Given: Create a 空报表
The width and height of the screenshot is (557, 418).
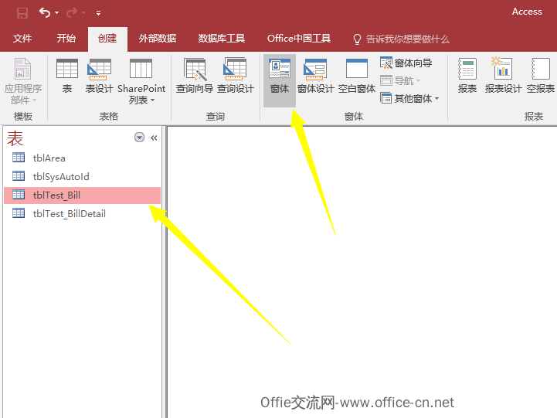Looking at the screenshot, I should click(540, 76).
